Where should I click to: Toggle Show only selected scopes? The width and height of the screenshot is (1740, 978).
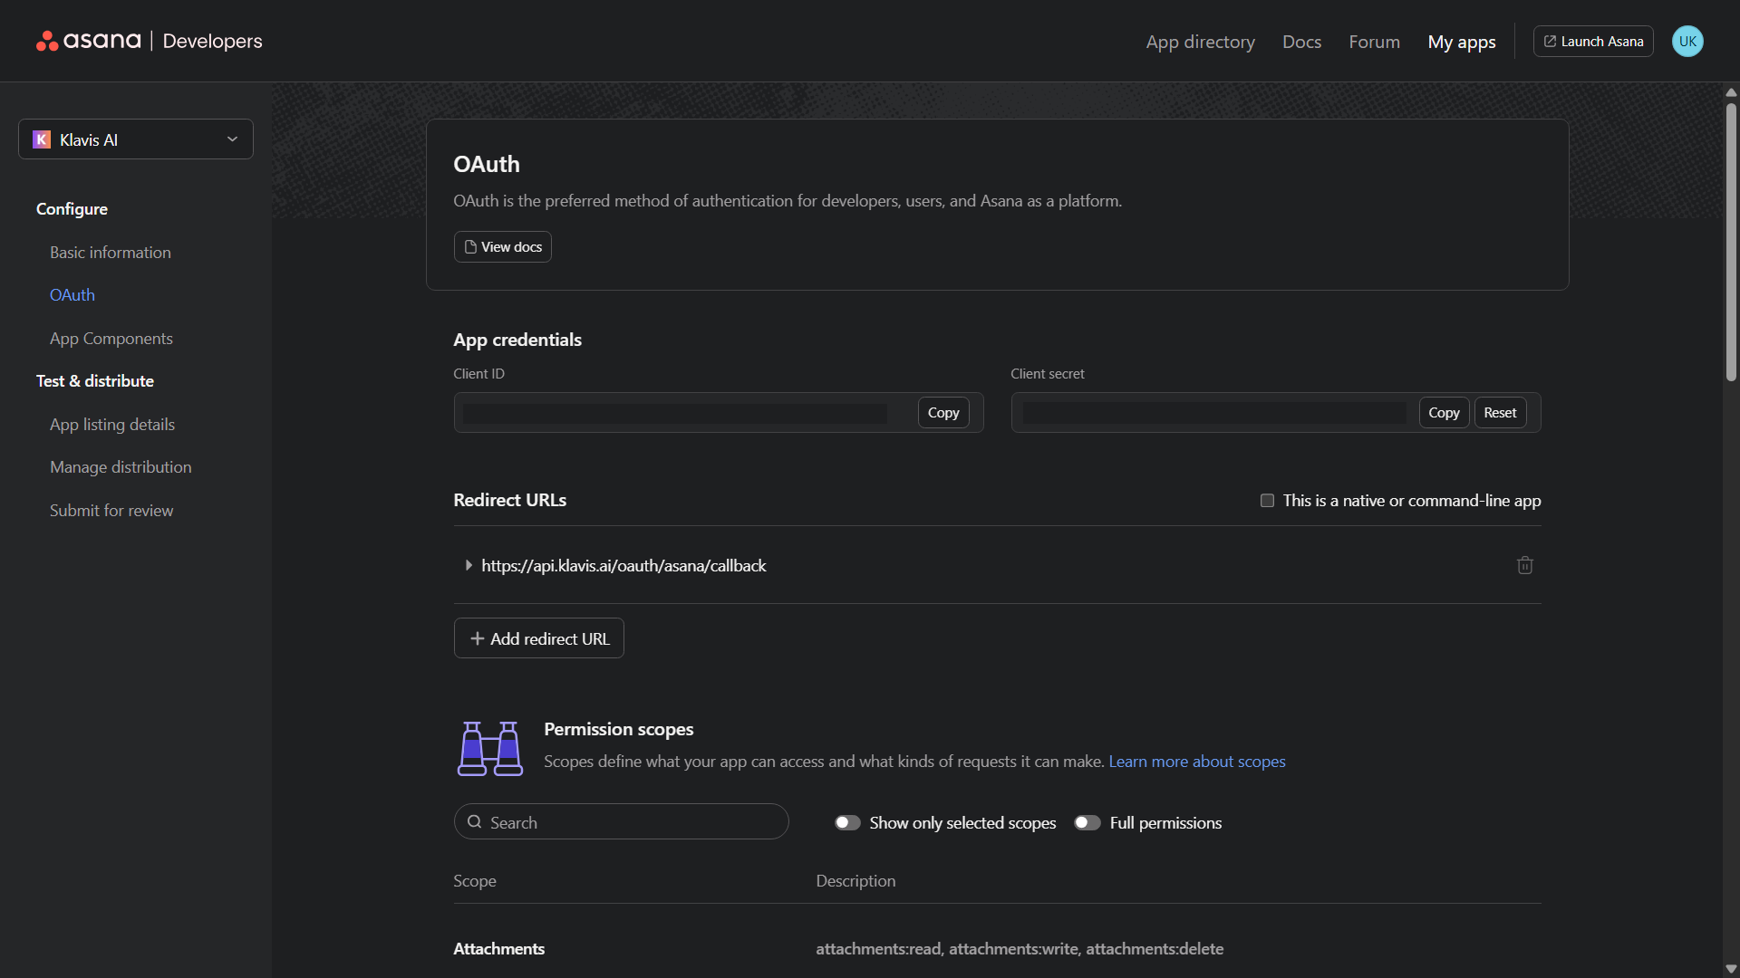pos(847,822)
